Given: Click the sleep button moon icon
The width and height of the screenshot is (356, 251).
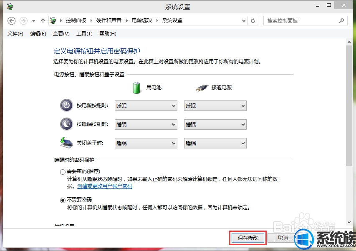Looking at the screenshot, I should (x=66, y=124).
